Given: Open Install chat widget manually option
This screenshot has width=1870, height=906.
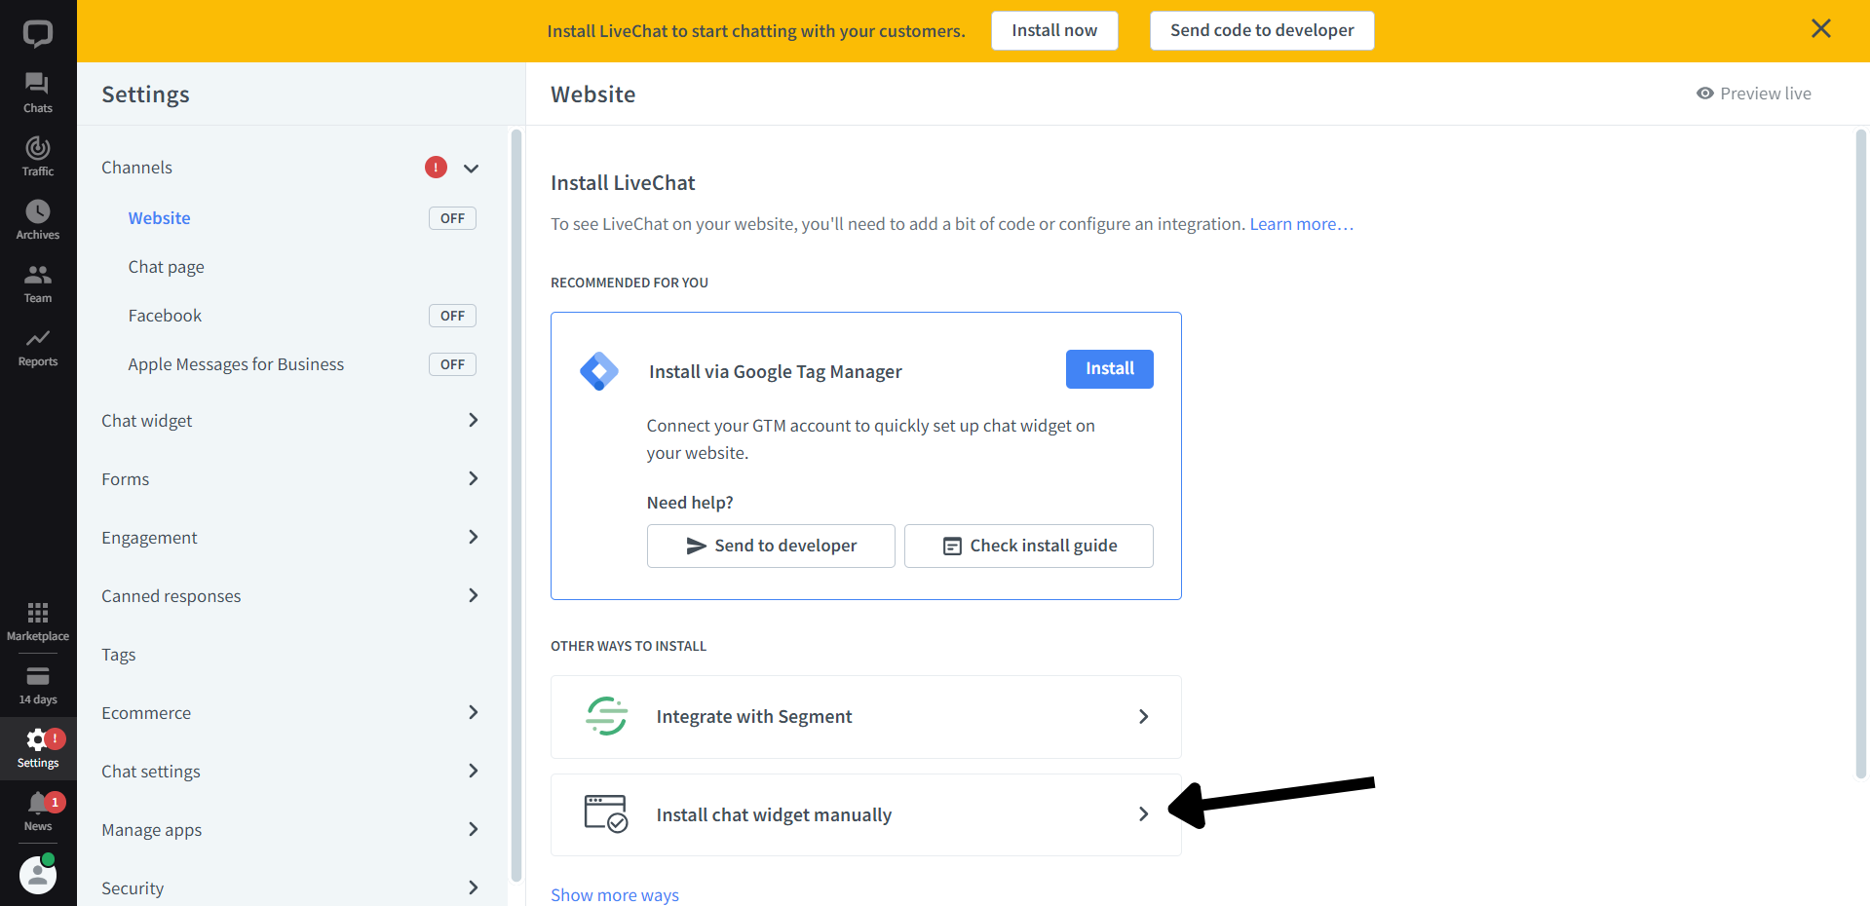Looking at the screenshot, I should point(866,814).
